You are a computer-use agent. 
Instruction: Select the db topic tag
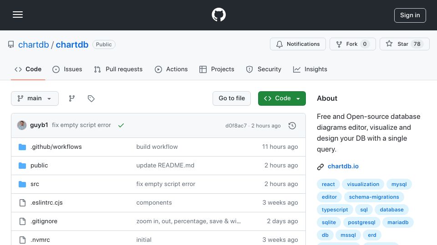pos(325,235)
